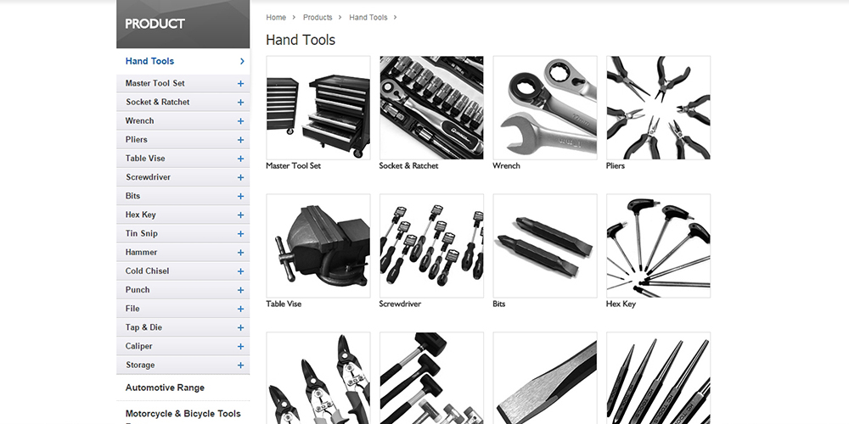Expand the Hex Key plus icon

pyautogui.click(x=240, y=215)
